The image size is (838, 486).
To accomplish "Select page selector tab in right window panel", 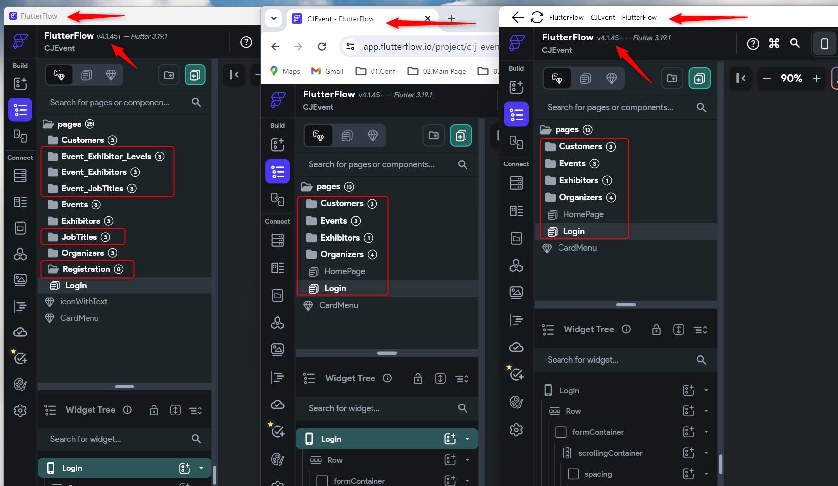I will pyautogui.click(x=557, y=79).
